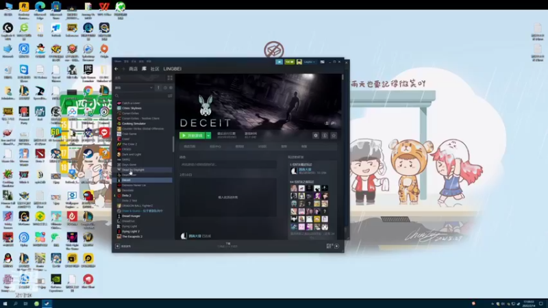548x308 pixels.
Task: Open the Help menu in Steam menu bar
Action: 149,62
